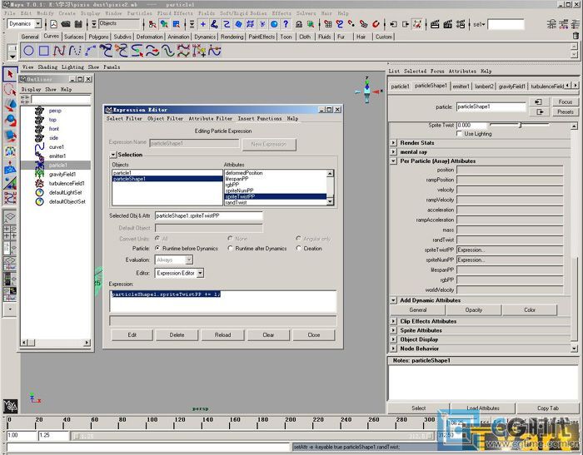Image resolution: width=583 pixels, height=455 pixels.
Task: Pick the CV Curve tool shelf icon
Action: pos(59,51)
